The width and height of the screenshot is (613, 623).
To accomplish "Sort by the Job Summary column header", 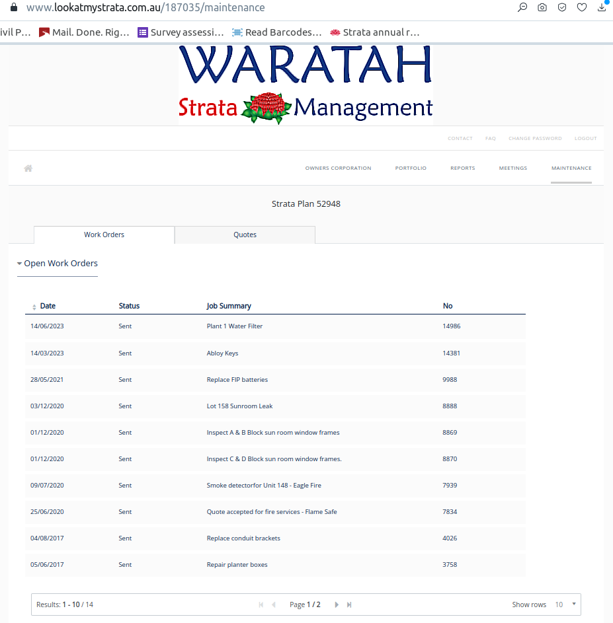I will point(229,306).
